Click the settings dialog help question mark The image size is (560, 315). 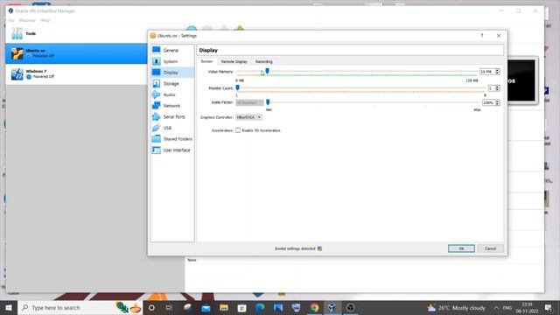coord(482,36)
